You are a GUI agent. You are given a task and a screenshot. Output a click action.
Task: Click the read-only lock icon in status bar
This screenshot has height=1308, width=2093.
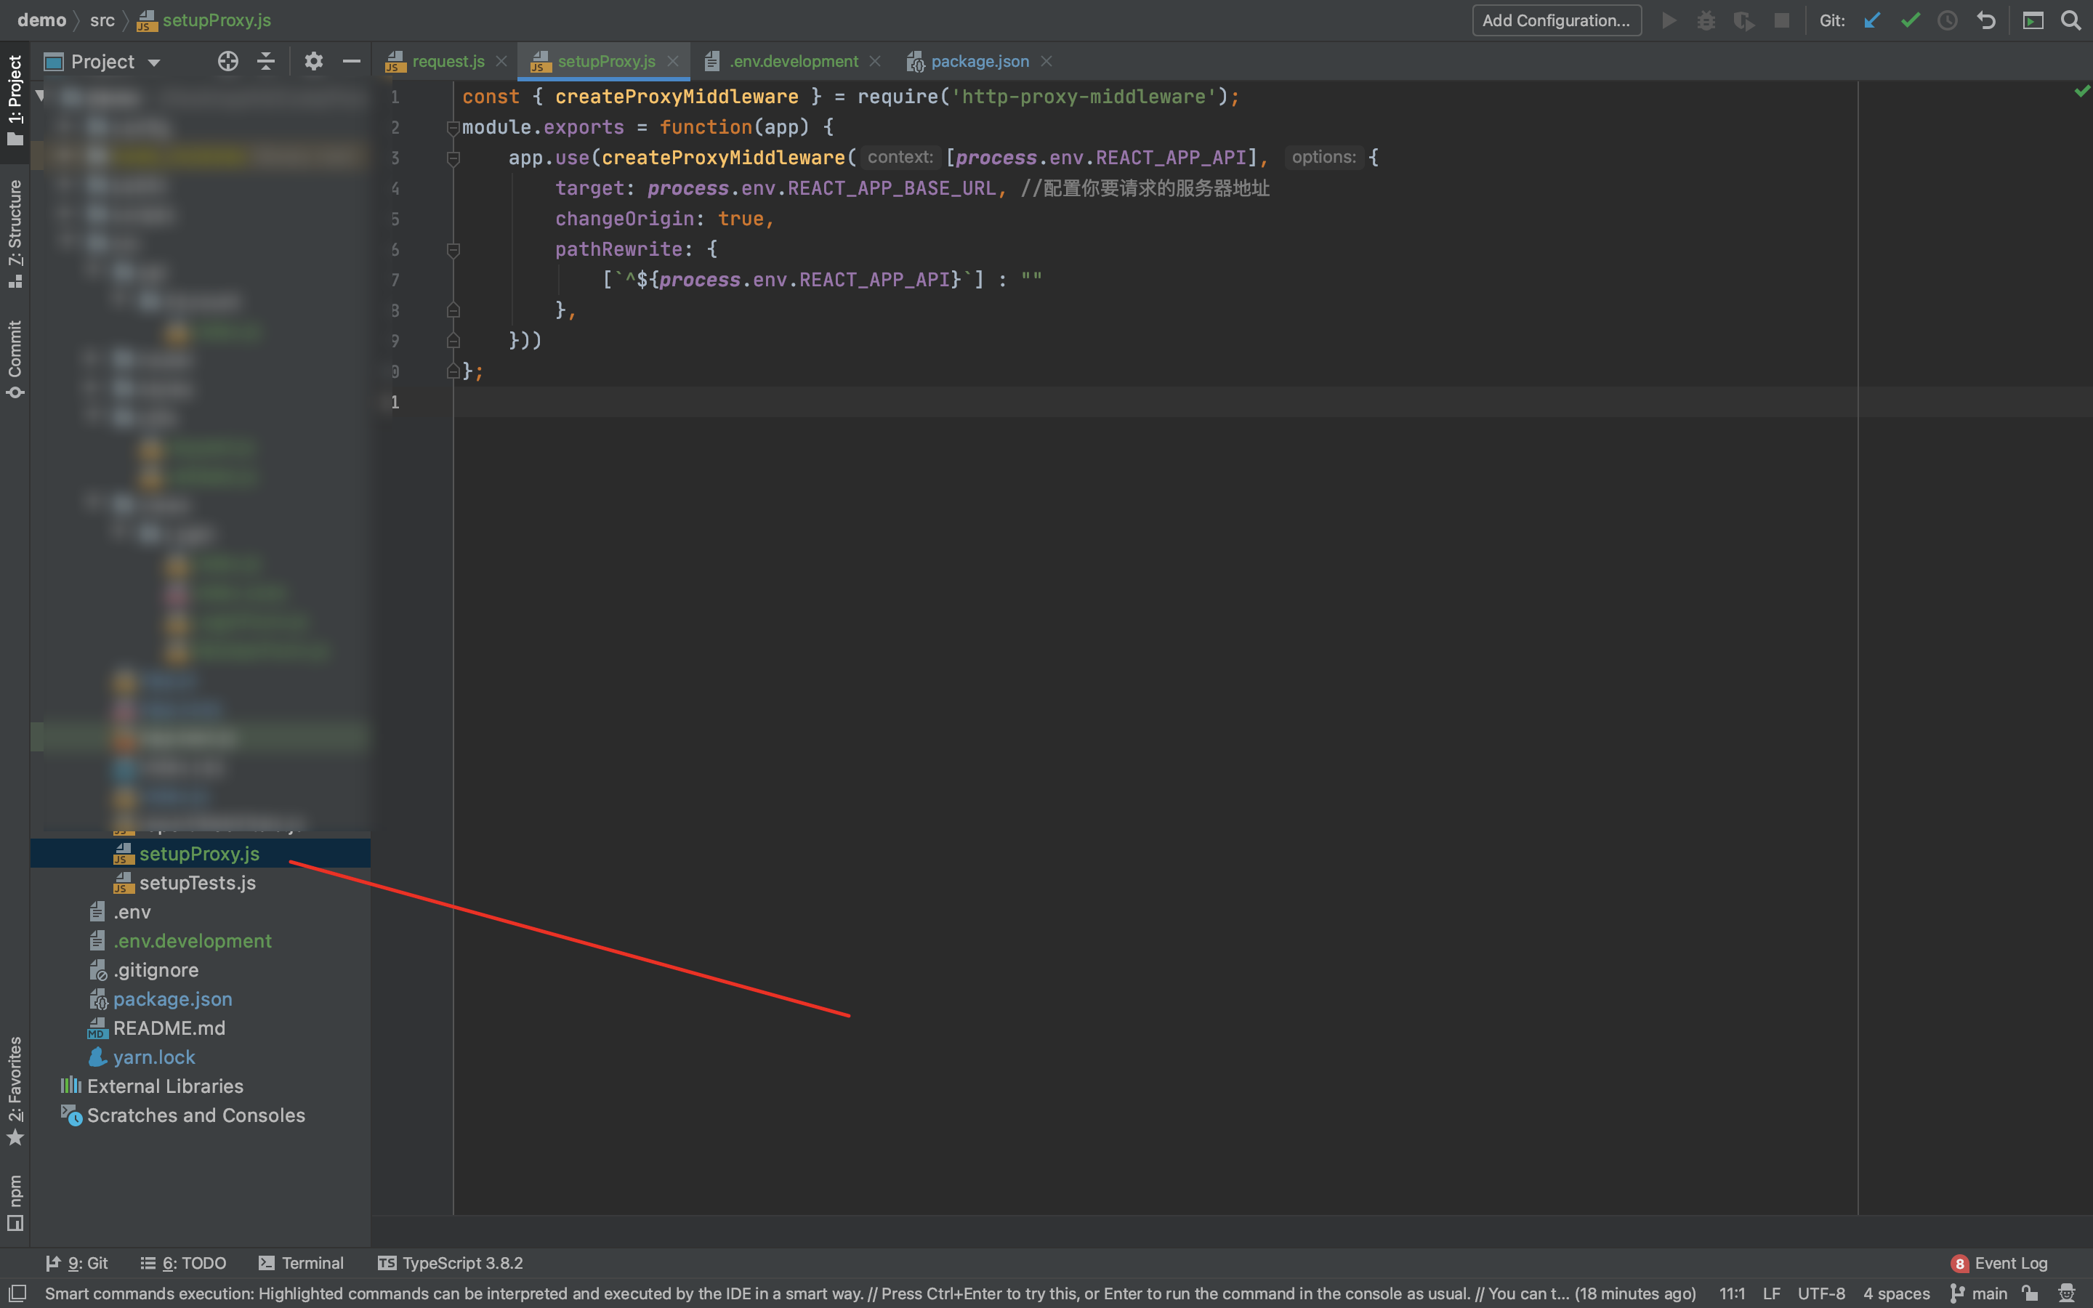pyautogui.click(x=2030, y=1293)
